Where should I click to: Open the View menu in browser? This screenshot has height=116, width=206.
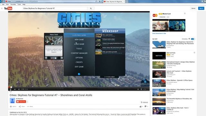point(7,5)
